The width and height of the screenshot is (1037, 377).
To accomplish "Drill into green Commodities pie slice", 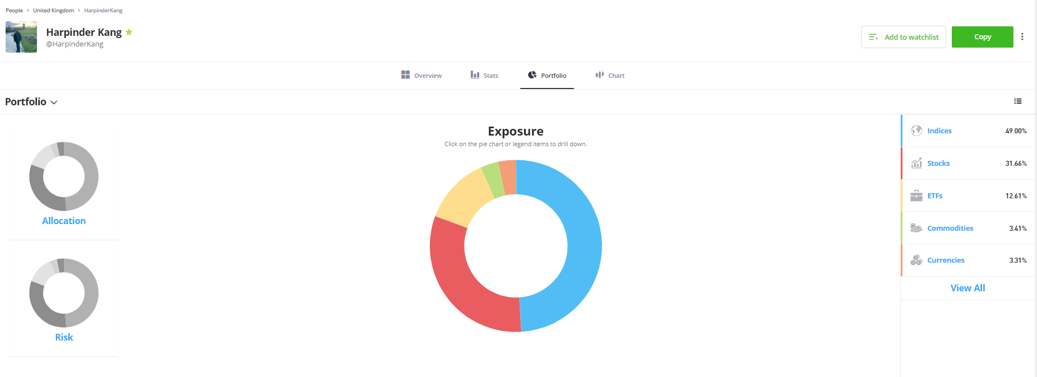I will click(493, 179).
